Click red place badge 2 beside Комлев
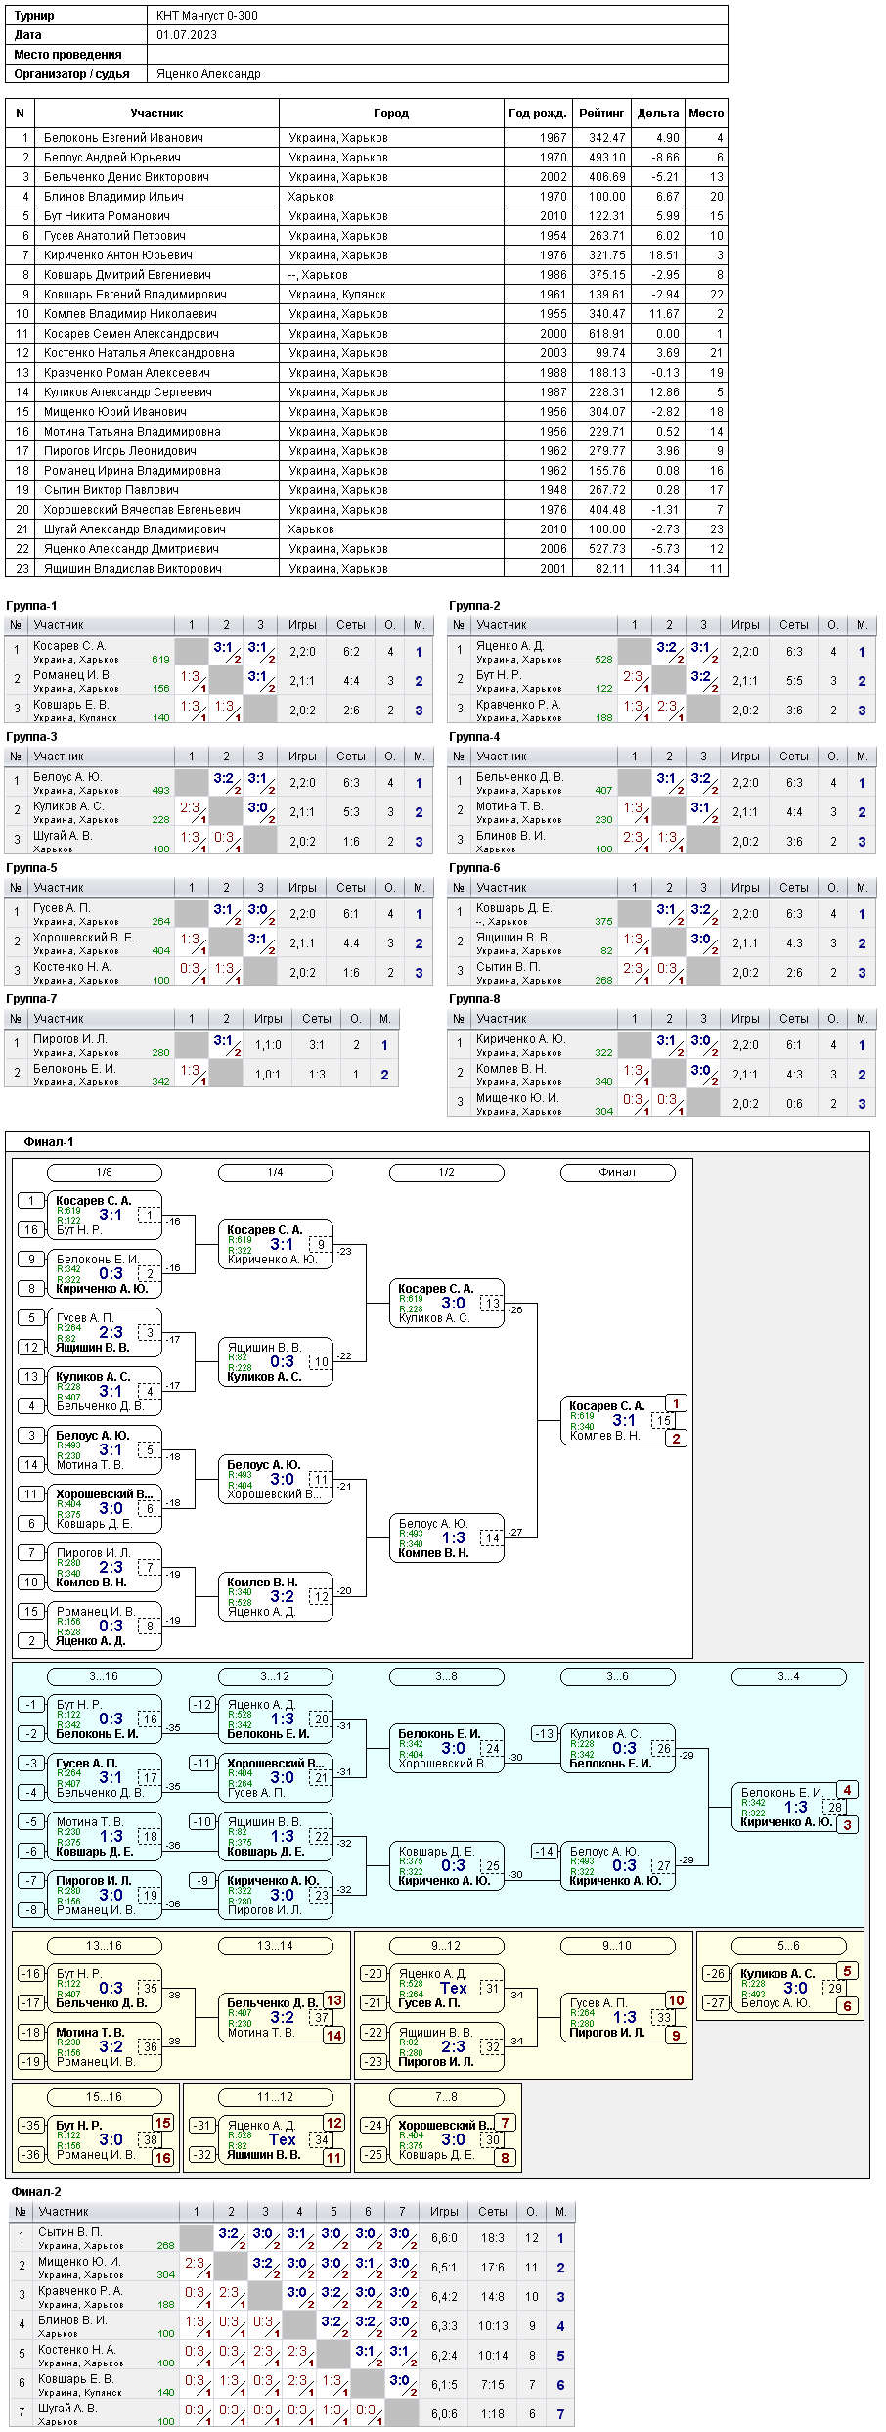The image size is (886, 2432). pyautogui.click(x=676, y=1439)
